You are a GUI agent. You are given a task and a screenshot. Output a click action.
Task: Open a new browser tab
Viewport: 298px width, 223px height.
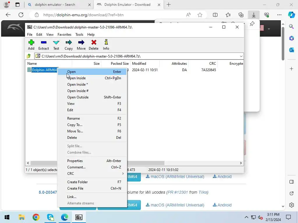coord(168,5)
